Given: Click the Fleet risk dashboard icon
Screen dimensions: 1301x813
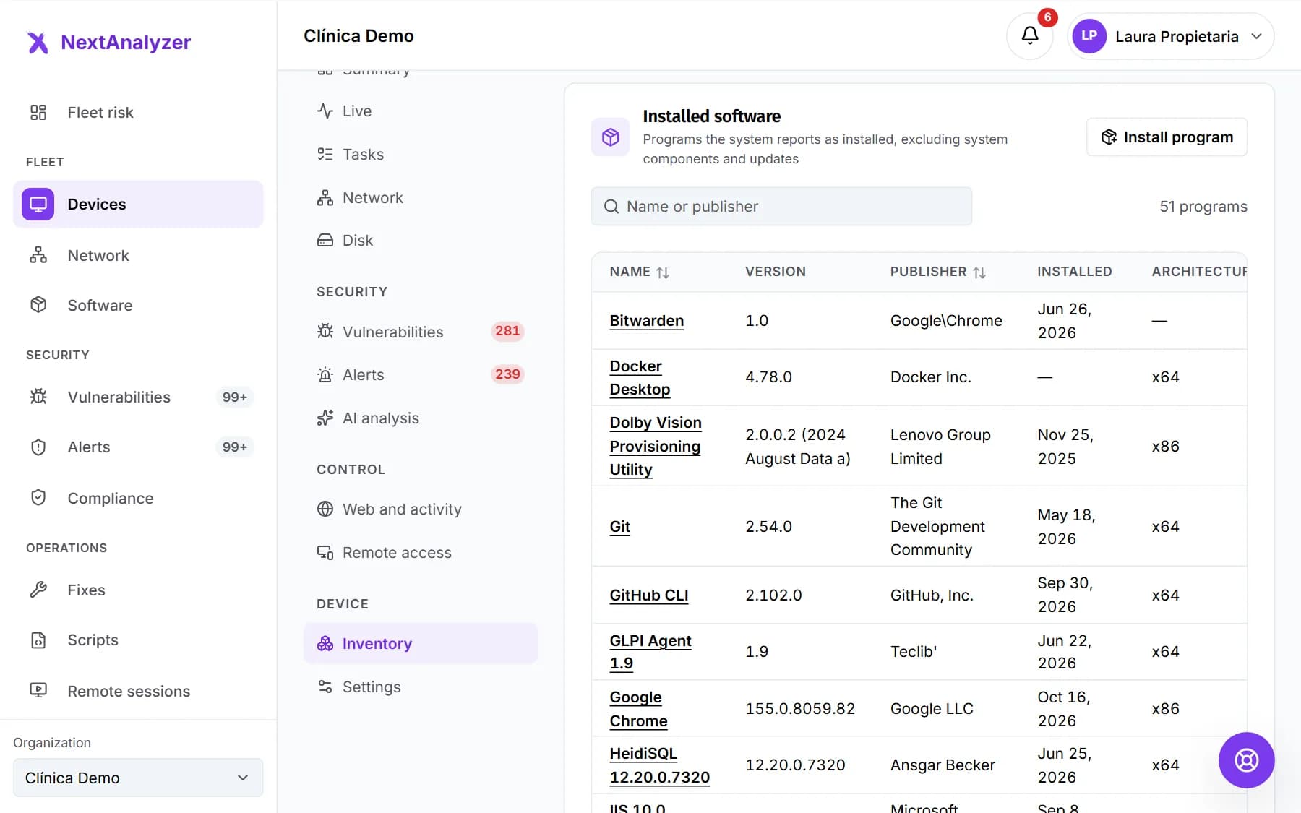Looking at the screenshot, I should (38, 112).
